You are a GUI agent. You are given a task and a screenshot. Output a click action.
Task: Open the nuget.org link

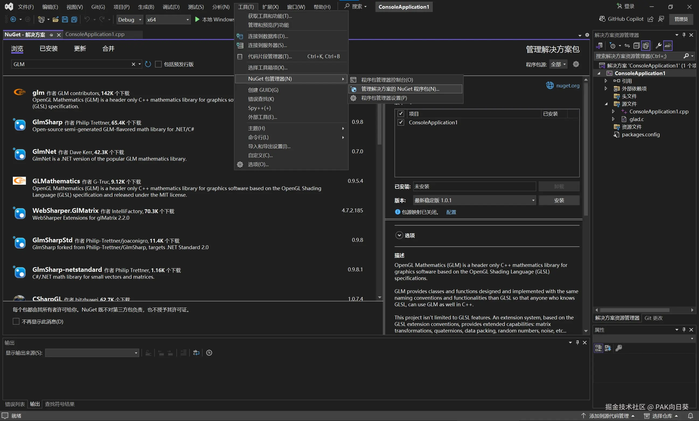[x=568, y=85]
